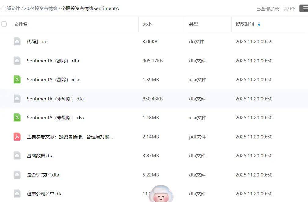Click the 850.43KB size cell

[x=153, y=99]
